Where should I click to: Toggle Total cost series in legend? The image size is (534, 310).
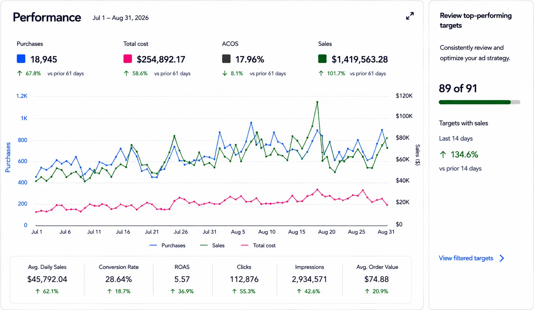258,246
